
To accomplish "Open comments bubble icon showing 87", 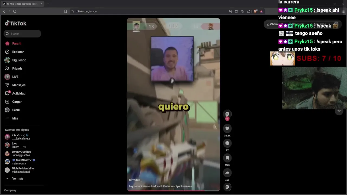I will [227, 143].
